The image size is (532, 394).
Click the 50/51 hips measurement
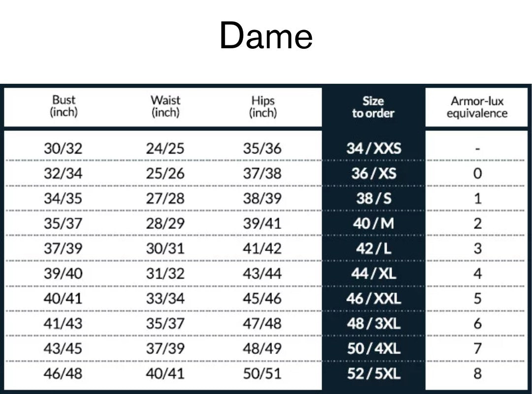[262, 374]
